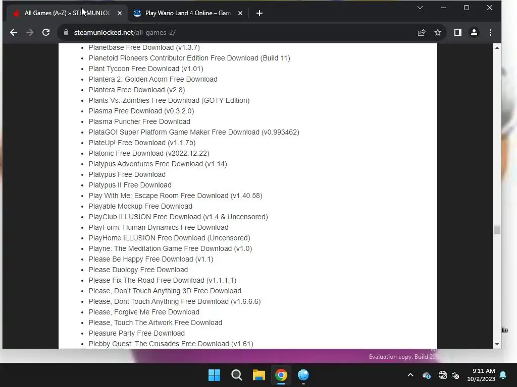This screenshot has height=387, width=517.
Task: Open the notifications bell
Action: (x=503, y=375)
